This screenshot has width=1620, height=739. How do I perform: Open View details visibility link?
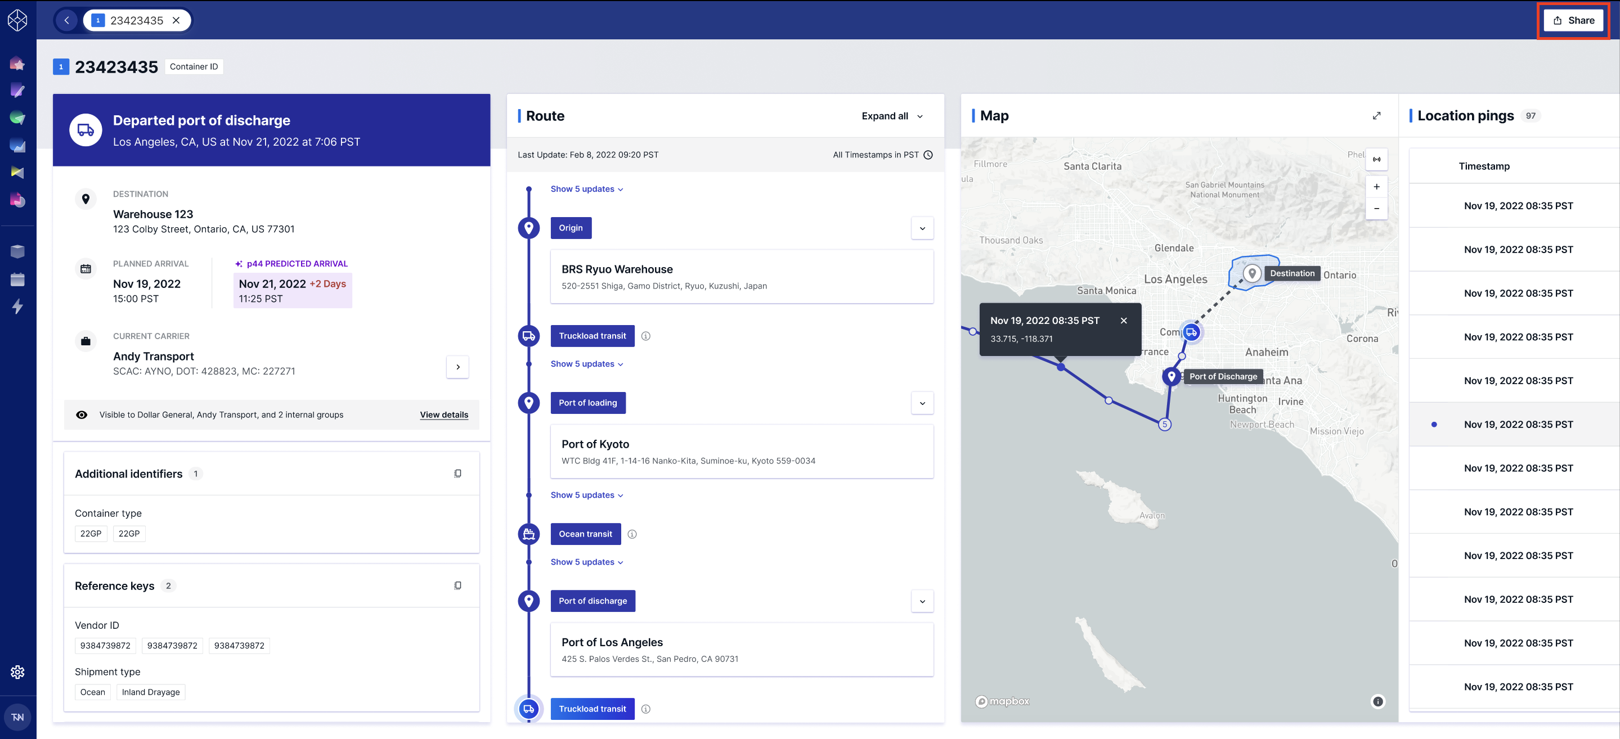point(444,414)
